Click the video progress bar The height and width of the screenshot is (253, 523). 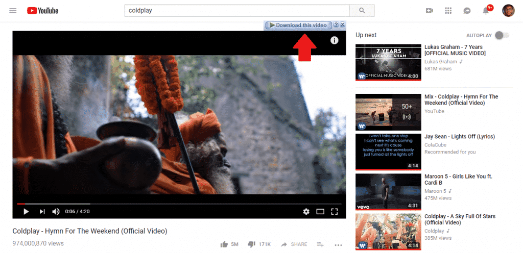[179, 204]
